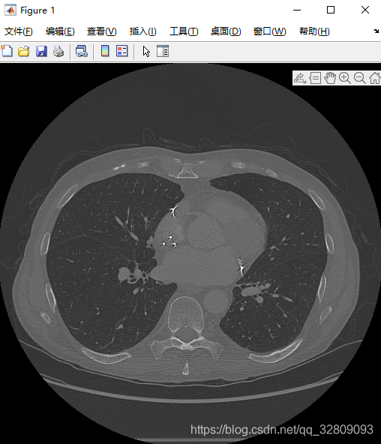381x444 pixels.
Task: Open the Property Inspector icon
Action: pyautogui.click(x=163, y=51)
